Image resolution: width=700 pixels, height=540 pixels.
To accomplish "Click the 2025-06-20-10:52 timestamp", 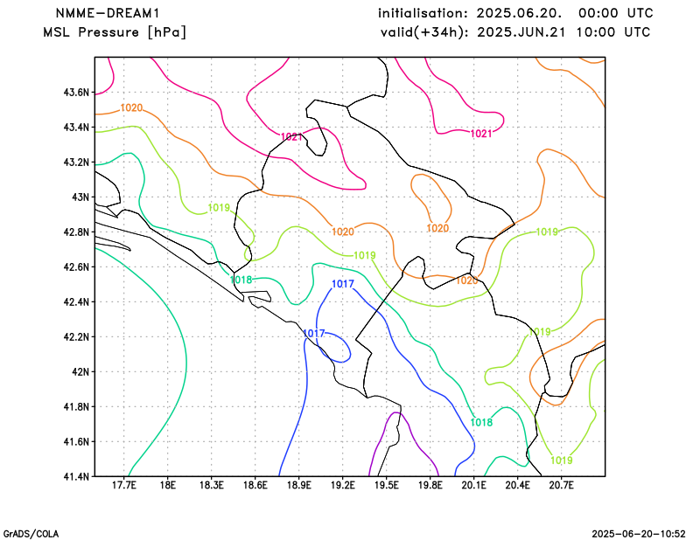I will [639, 534].
